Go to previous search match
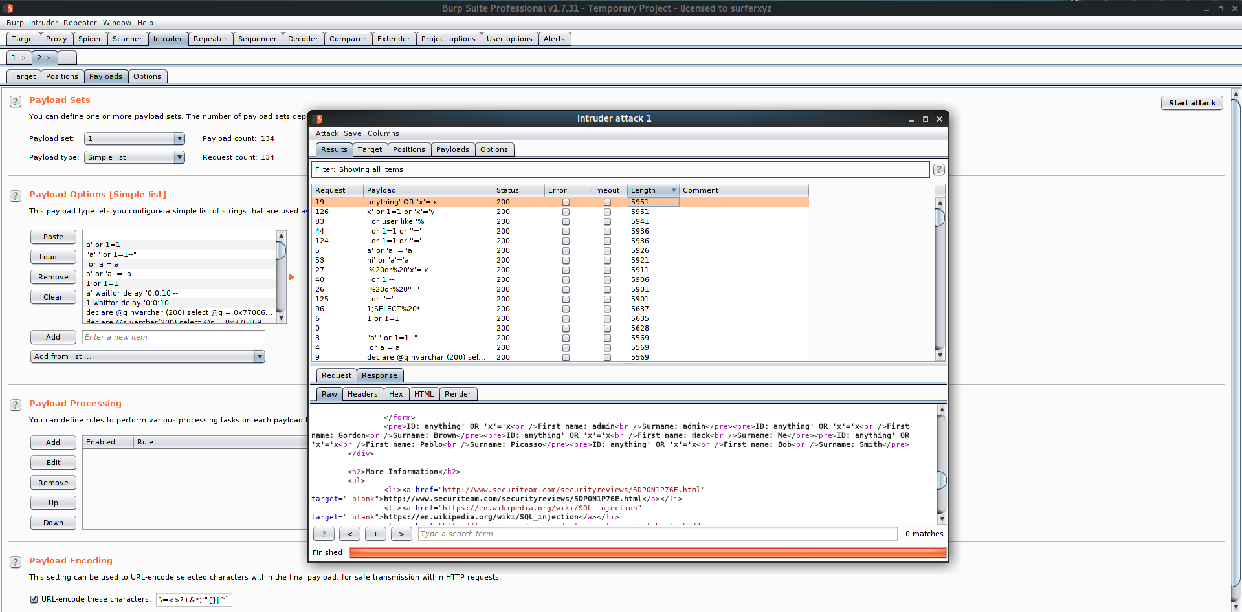The width and height of the screenshot is (1242, 612). tap(349, 534)
